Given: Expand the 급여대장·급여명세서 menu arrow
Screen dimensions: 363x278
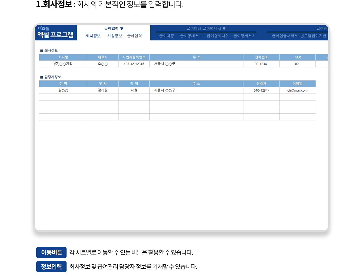Looking at the screenshot, I should click(224, 29).
